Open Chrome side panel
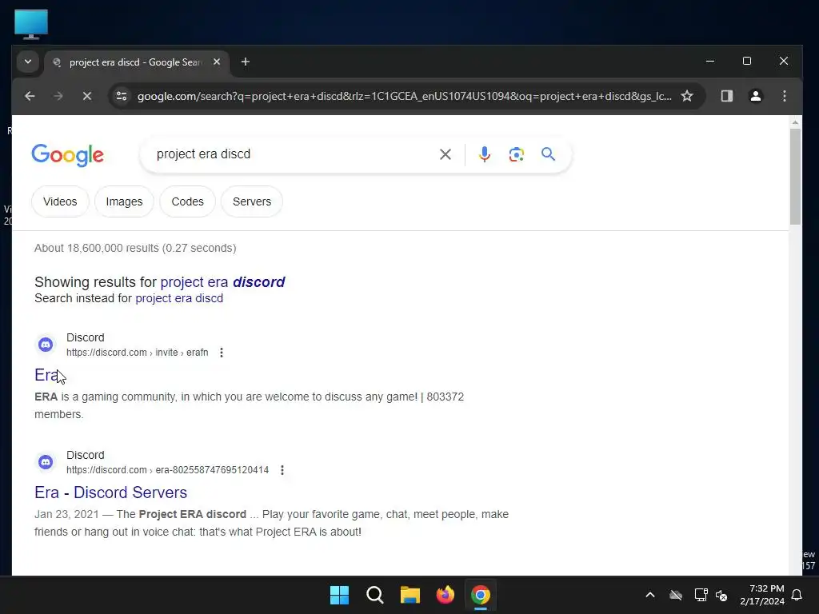Screen dimensions: 819x614 click(726, 96)
